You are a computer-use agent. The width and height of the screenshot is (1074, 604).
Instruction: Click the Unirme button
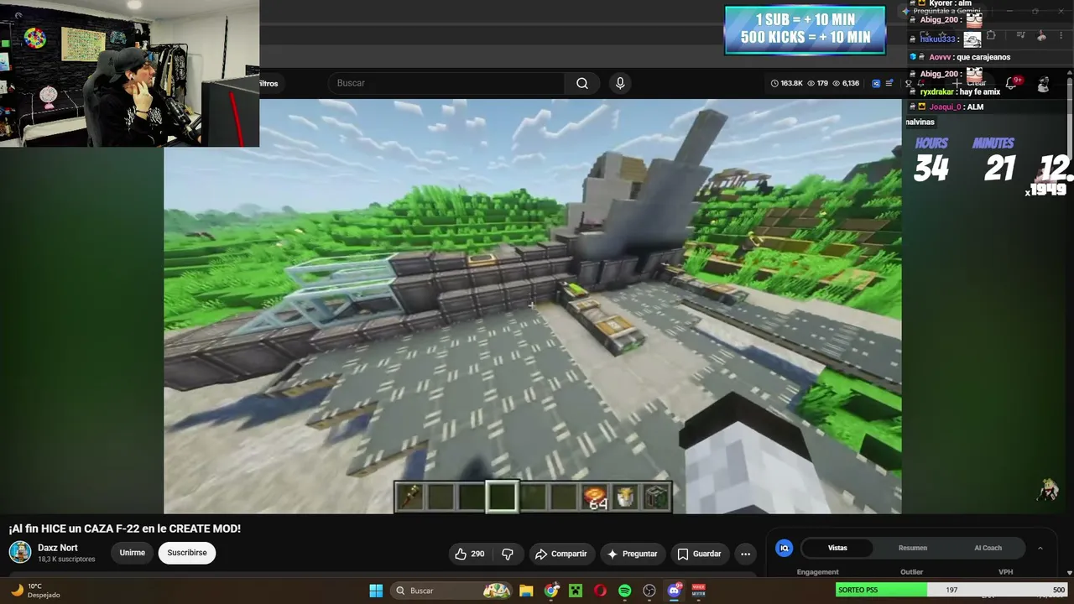pyautogui.click(x=132, y=553)
